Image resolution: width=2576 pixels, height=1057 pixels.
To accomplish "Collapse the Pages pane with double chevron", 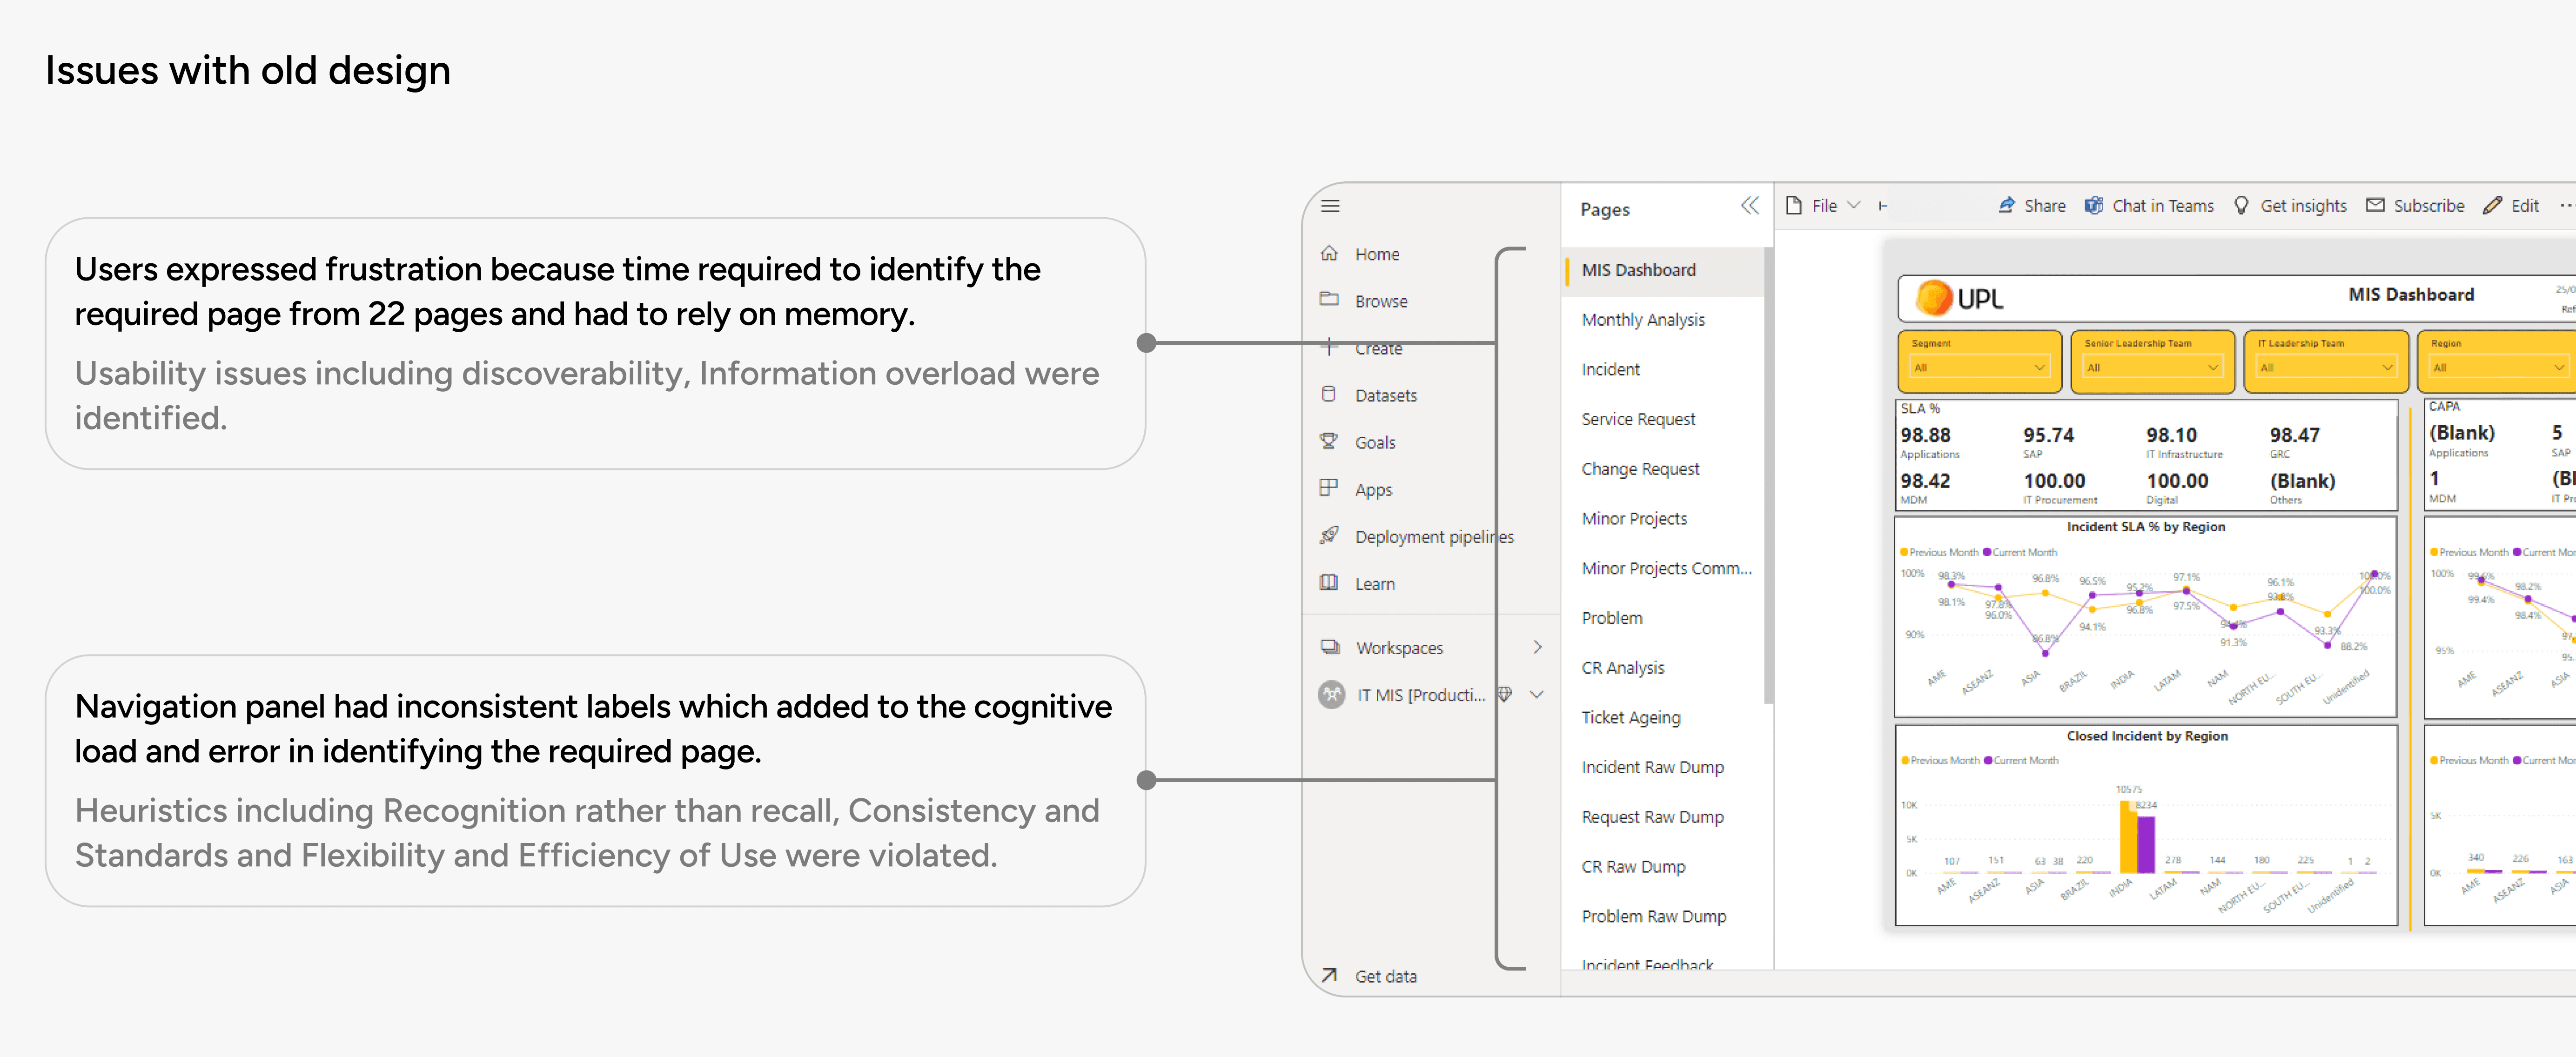I will (1749, 206).
